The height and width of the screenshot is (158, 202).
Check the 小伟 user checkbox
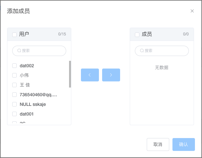click(14, 75)
